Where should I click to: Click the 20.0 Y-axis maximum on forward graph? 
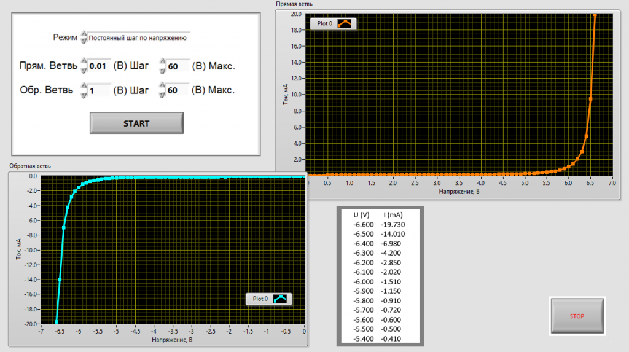[x=297, y=14]
